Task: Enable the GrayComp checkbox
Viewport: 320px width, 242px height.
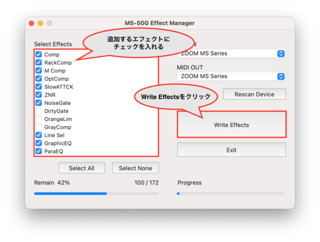Action: tap(38, 127)
